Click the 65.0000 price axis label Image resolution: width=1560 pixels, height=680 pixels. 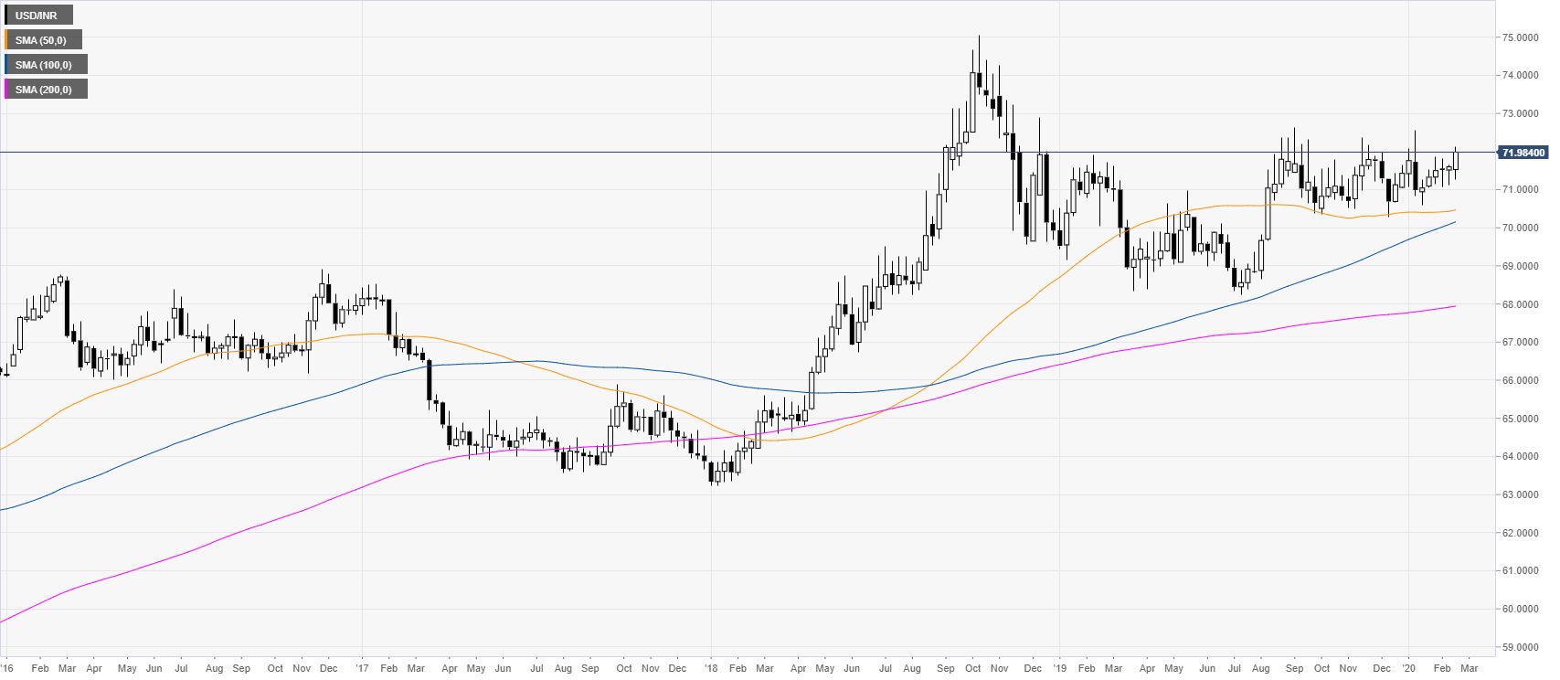point(1520,419)
